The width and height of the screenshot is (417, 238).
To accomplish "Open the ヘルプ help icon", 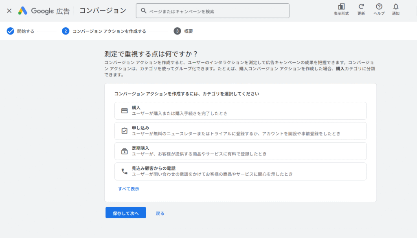I will 379,8.
